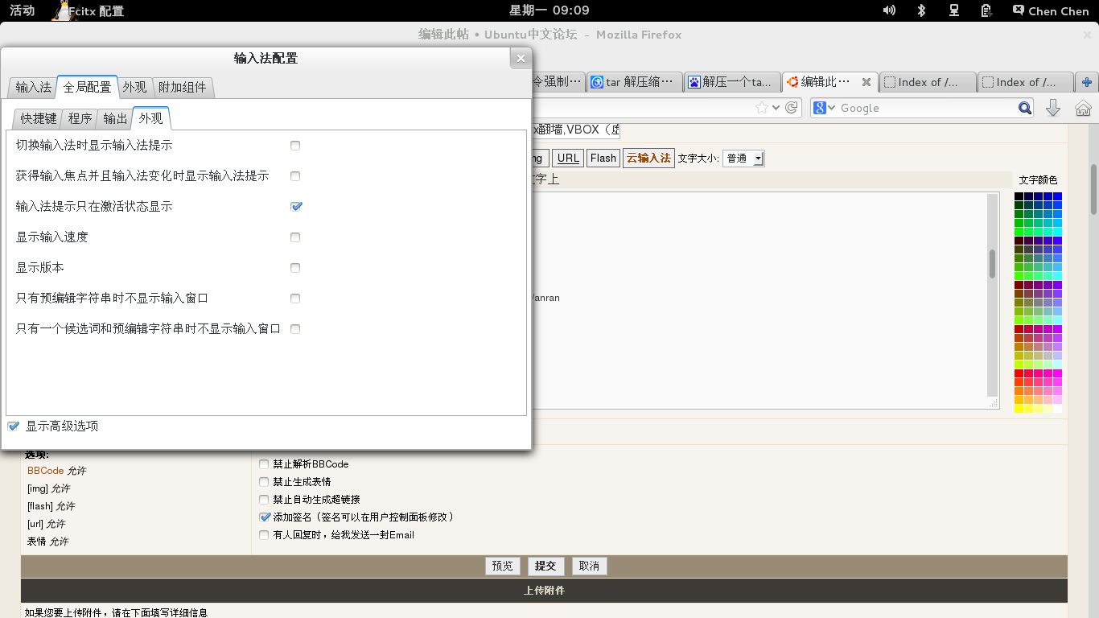Check 有人回复时给我发送一封Email option

(x=264, y=535)
